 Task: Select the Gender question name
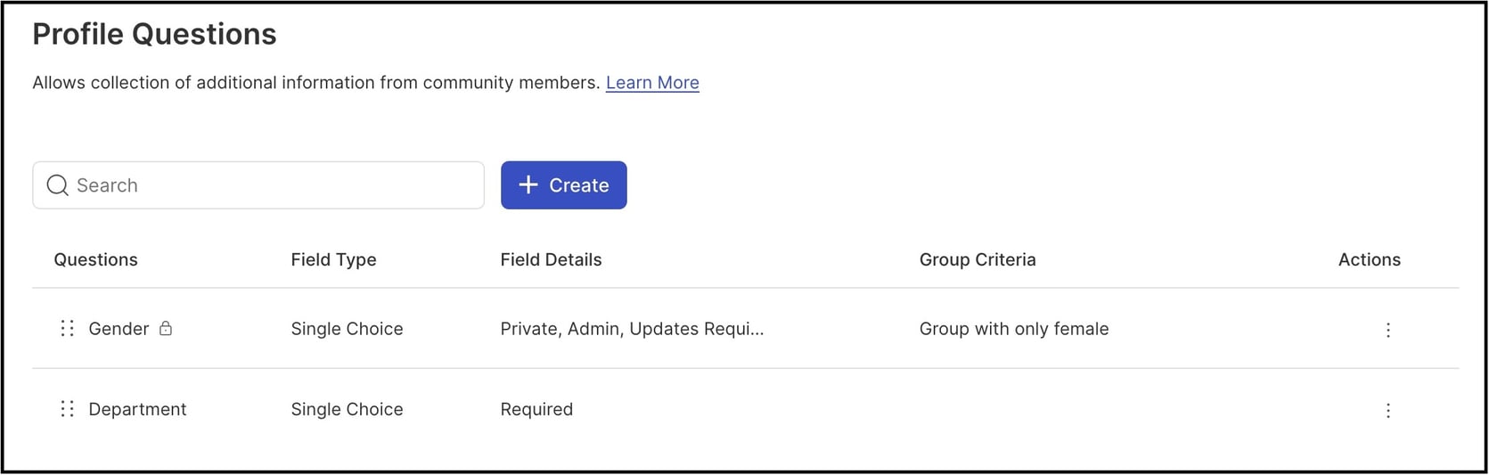click(119, 329)
